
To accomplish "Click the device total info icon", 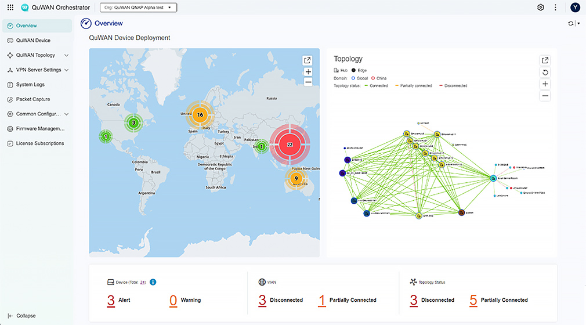I will point(153,282).
